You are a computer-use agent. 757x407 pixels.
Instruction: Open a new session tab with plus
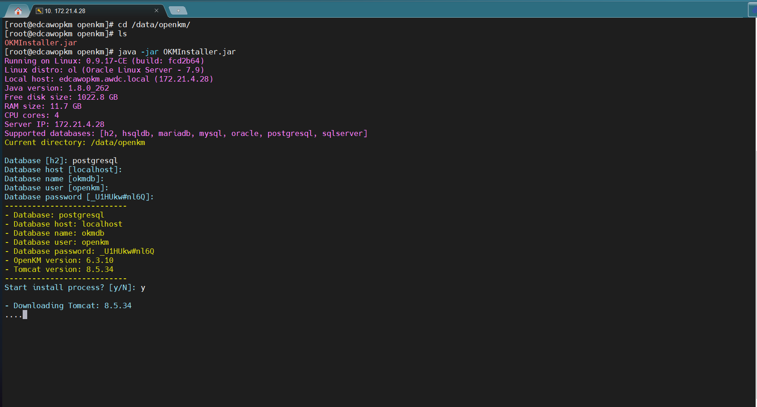point(178,10)
